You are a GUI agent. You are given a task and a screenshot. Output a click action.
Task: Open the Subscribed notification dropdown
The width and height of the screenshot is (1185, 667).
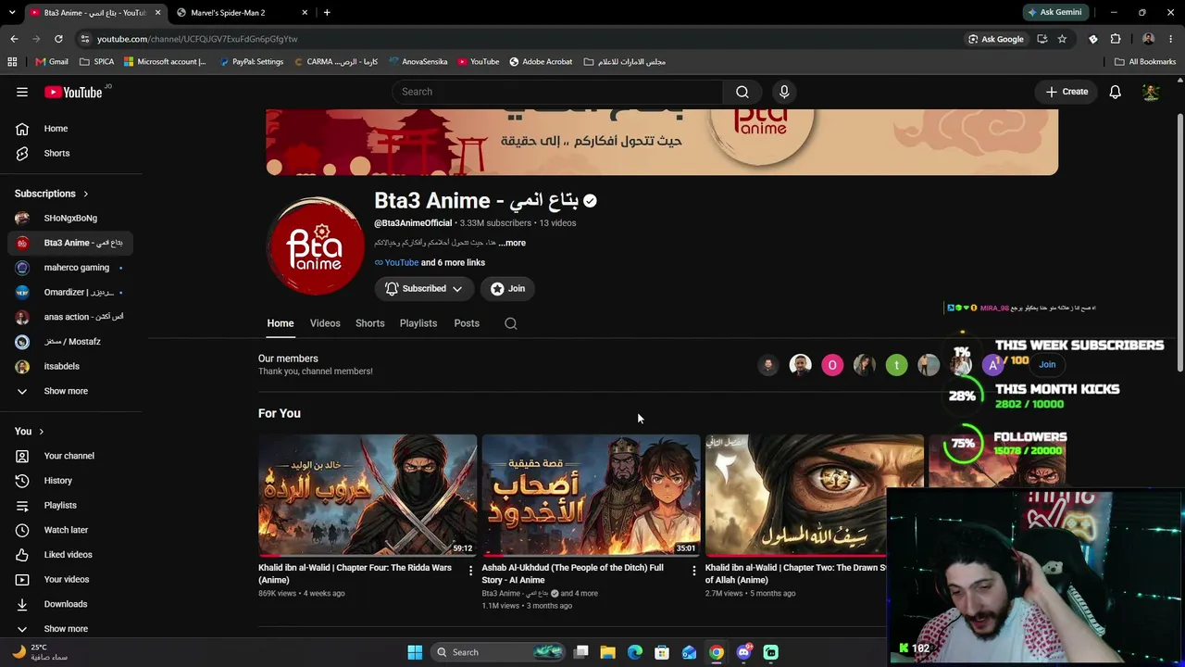pos(424,289)
